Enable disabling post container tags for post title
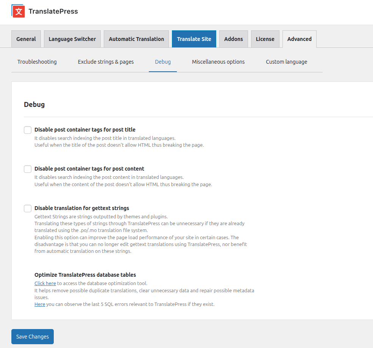This screenshot has height=348, width=373. point(27,130)
